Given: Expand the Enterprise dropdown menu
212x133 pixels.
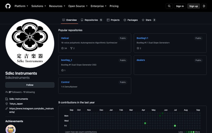Looking at the screenshot, I should click(x=98, y=6).
